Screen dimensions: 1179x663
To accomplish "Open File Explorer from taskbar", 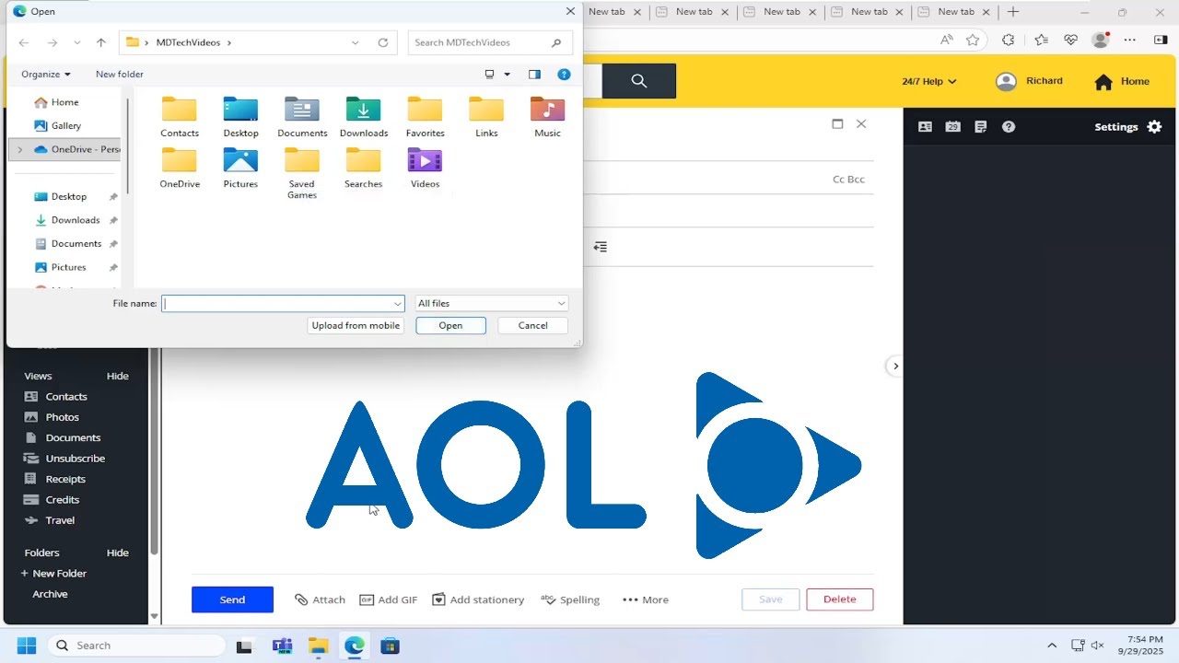I will [x=318, y=646].
